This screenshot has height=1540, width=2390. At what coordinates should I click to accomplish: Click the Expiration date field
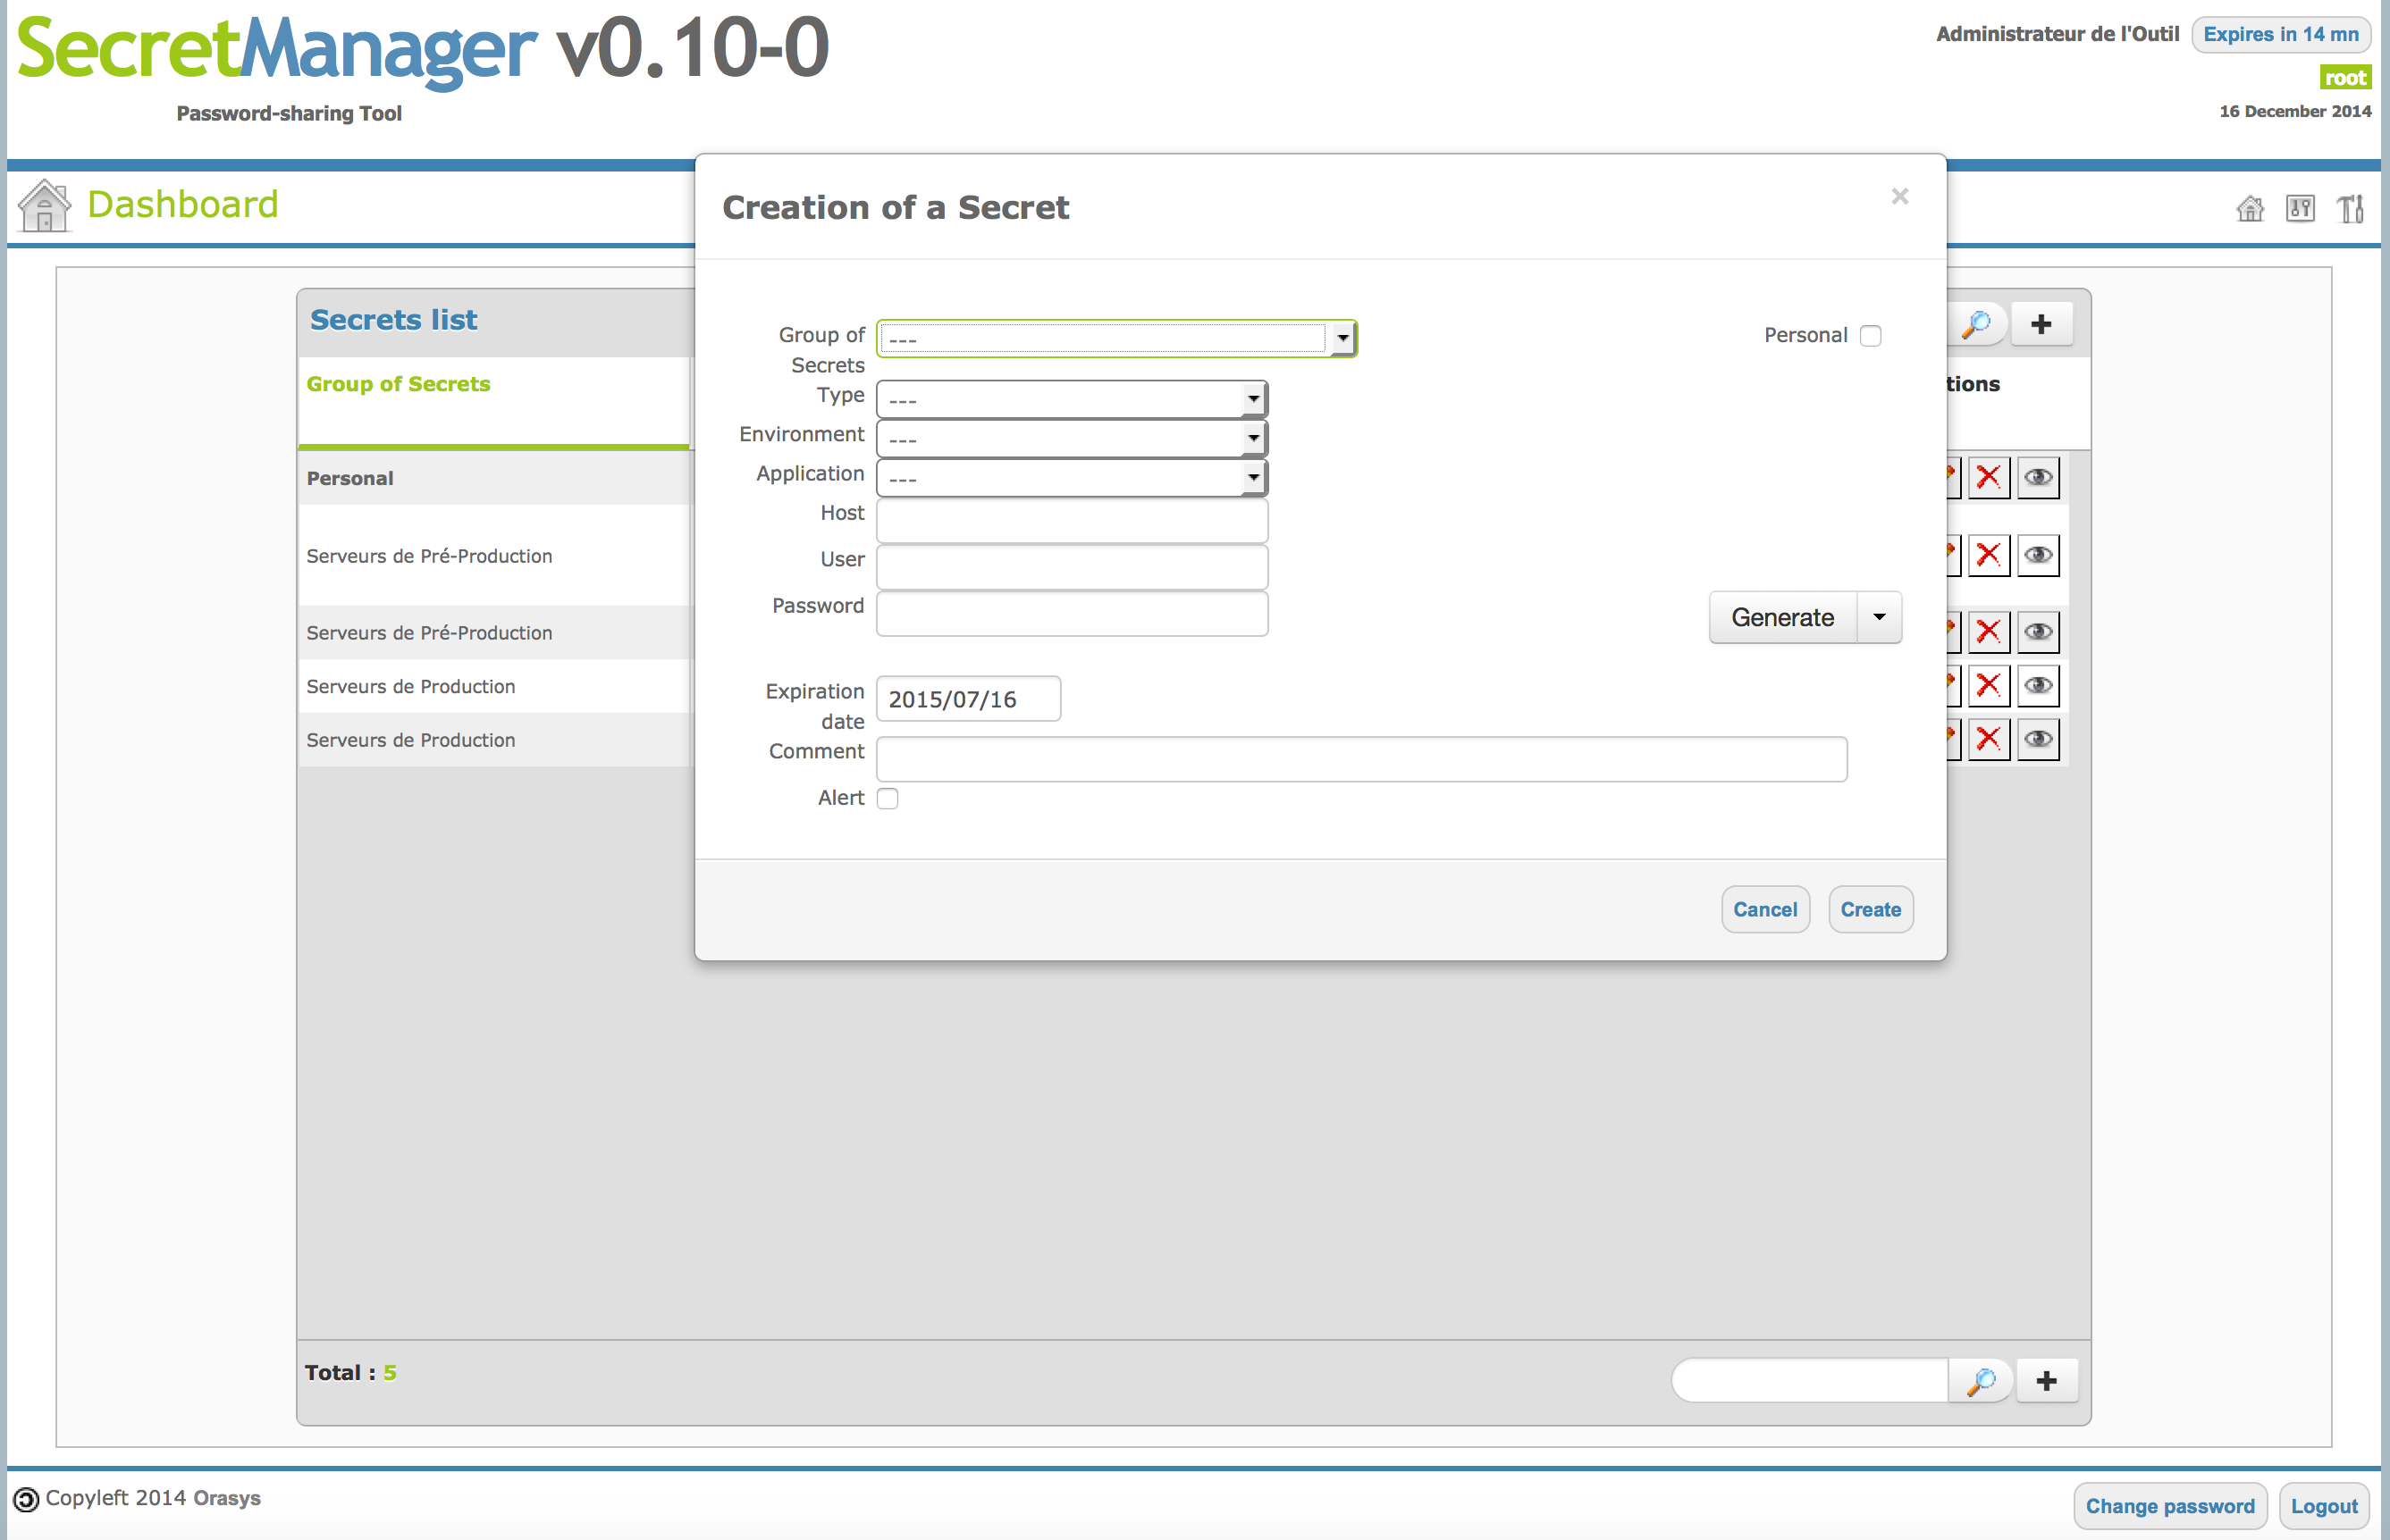click(x=966, y=698)
